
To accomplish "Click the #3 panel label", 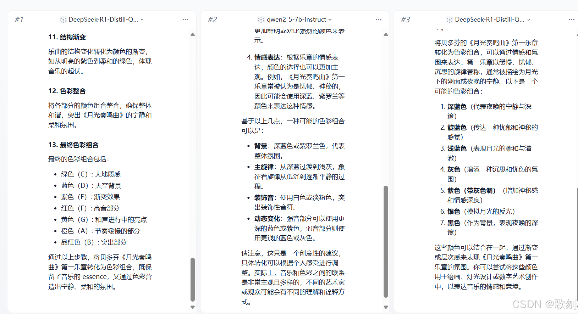I will point(405,19).
